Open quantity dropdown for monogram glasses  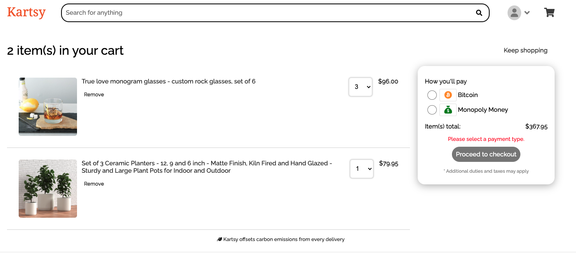[361, 87]
